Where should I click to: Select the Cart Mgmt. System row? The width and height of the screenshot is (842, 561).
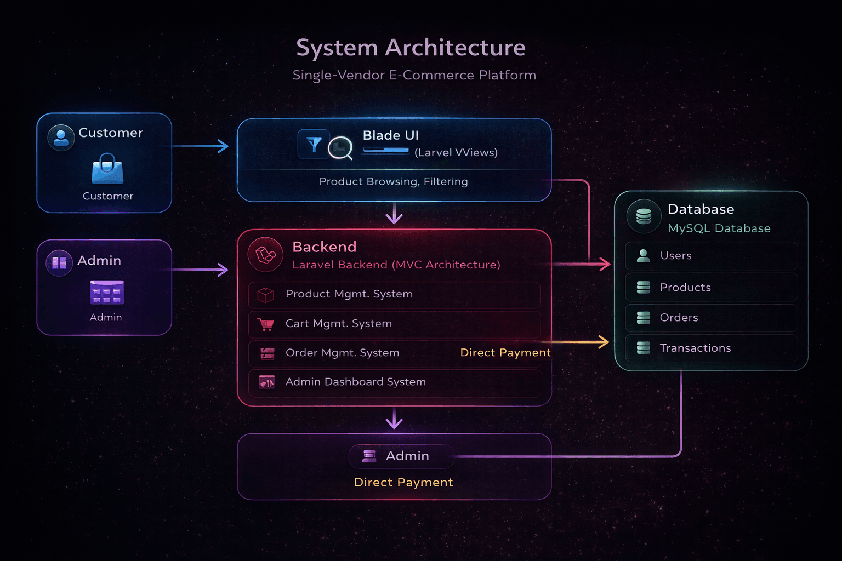(394, 324)
